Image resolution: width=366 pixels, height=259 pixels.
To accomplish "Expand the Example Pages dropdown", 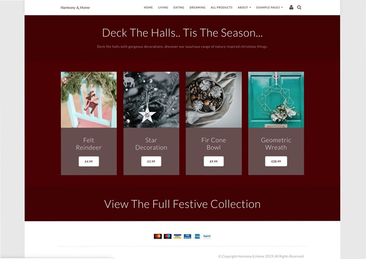I will pos(269,7).
